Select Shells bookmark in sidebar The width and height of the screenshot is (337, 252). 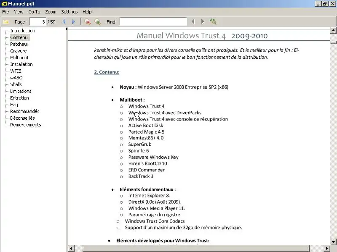pyautogui.click(x=16, y=84)
